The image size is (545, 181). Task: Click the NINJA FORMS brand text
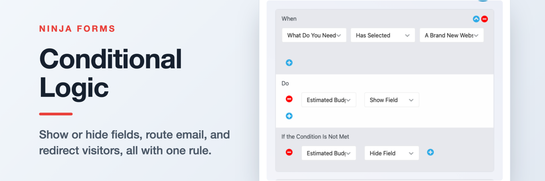pos(77,29)
